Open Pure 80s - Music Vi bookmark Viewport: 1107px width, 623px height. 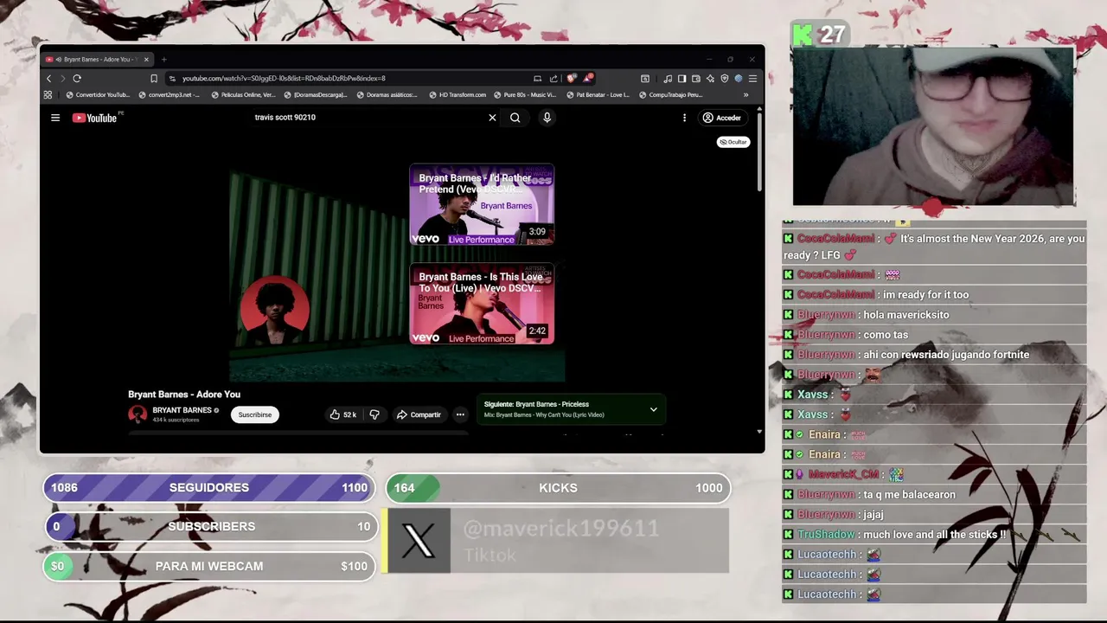[525, 95]
